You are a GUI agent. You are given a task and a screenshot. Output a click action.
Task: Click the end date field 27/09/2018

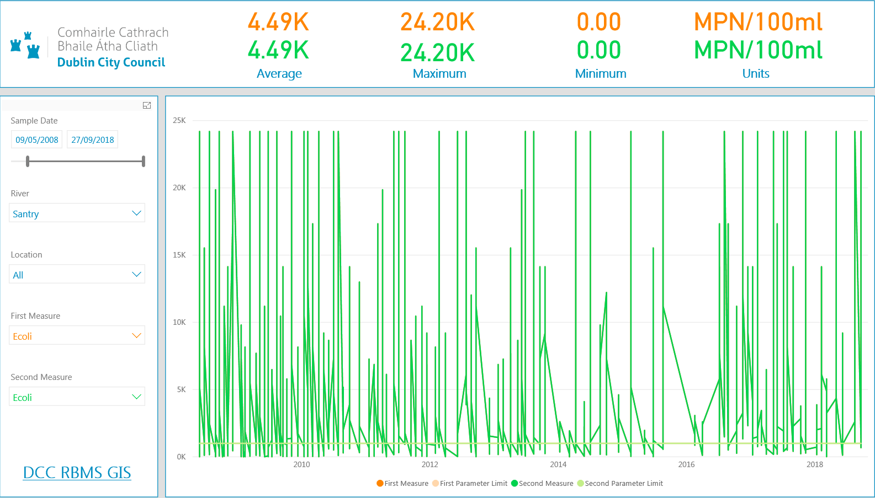(93, 140)
